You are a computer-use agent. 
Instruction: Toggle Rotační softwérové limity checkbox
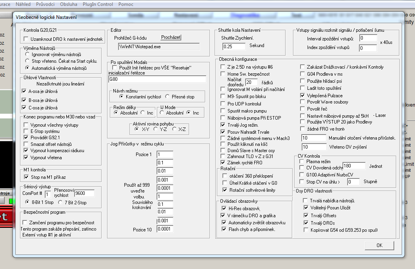(x=225, y=190)
